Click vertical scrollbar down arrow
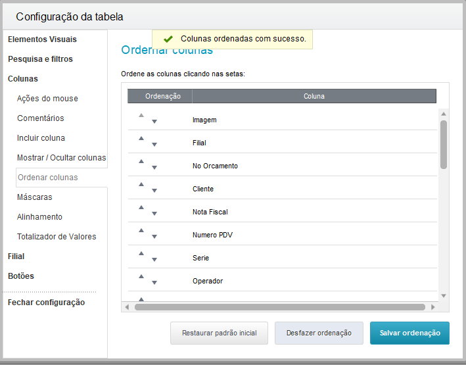The height and width of the screenshot is (365, 466). [444, 296]
